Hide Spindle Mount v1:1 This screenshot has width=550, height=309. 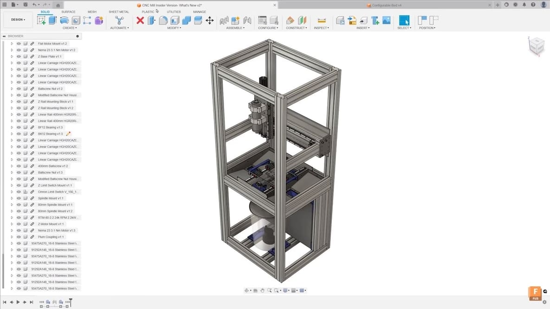[x=19, y=198]
